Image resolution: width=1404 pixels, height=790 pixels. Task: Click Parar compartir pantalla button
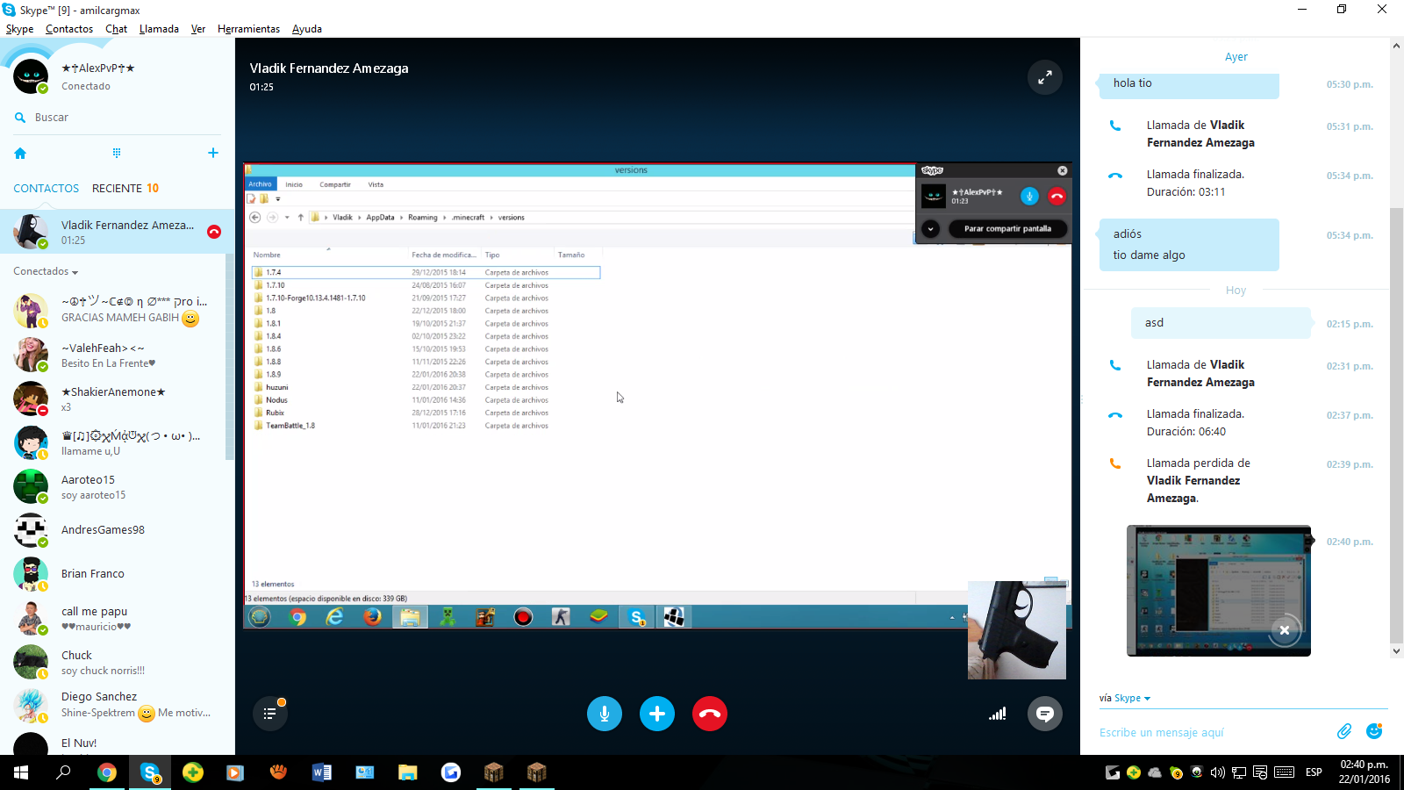tap(1007, 229)
